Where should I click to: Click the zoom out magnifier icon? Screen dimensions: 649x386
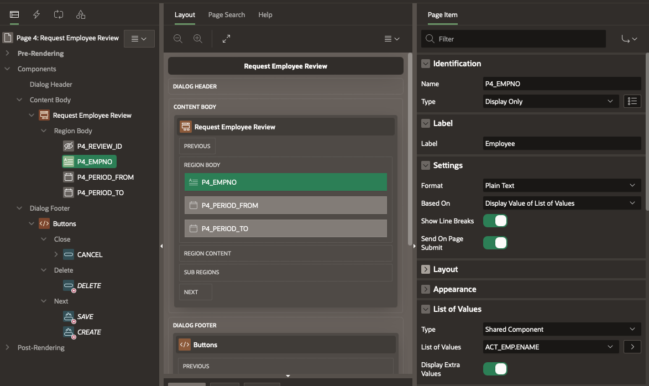[178, 39]
